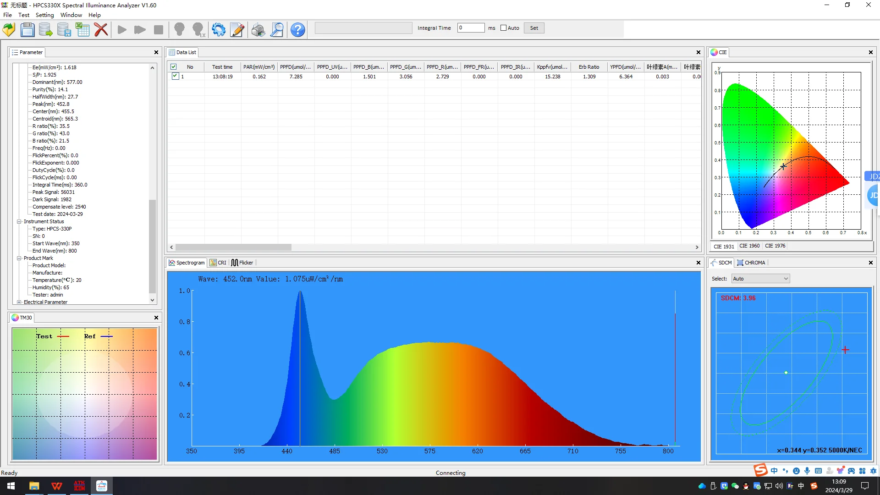Switch to the CIE 1976 tab
The height and width of the screenshot is (495, 880).
[775, 246]
